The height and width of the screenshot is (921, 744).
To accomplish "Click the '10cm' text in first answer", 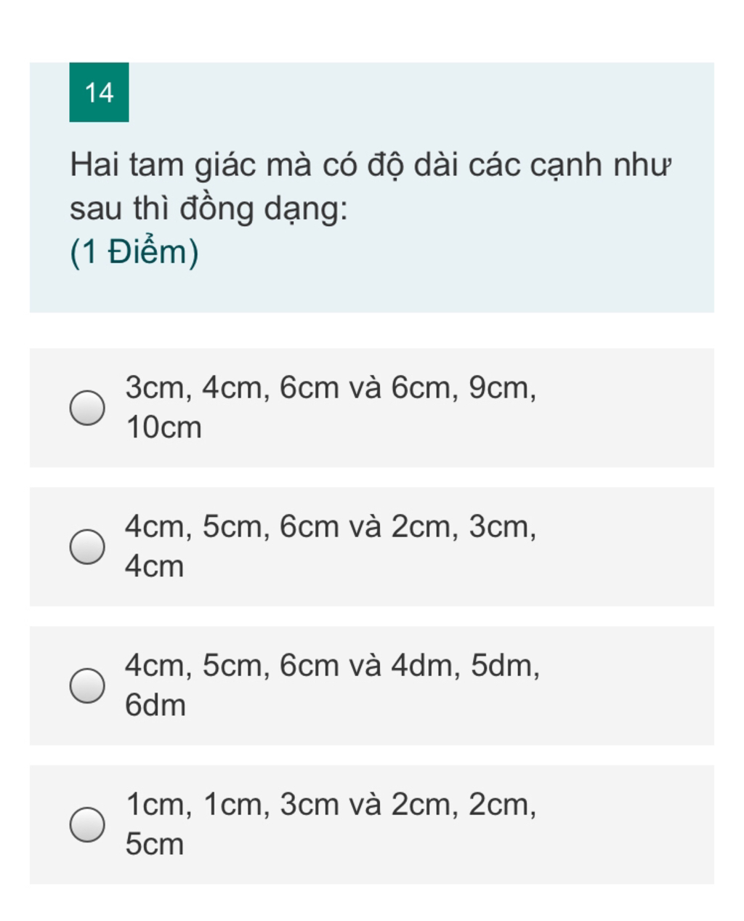I will click(x=163, y=427).
